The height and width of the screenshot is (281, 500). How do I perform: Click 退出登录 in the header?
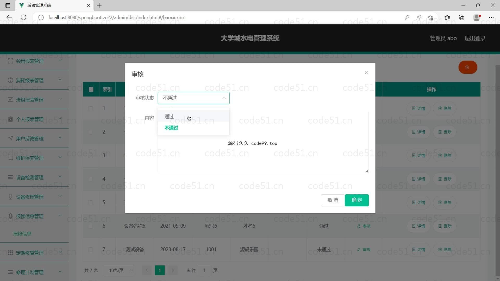[475, 38]
